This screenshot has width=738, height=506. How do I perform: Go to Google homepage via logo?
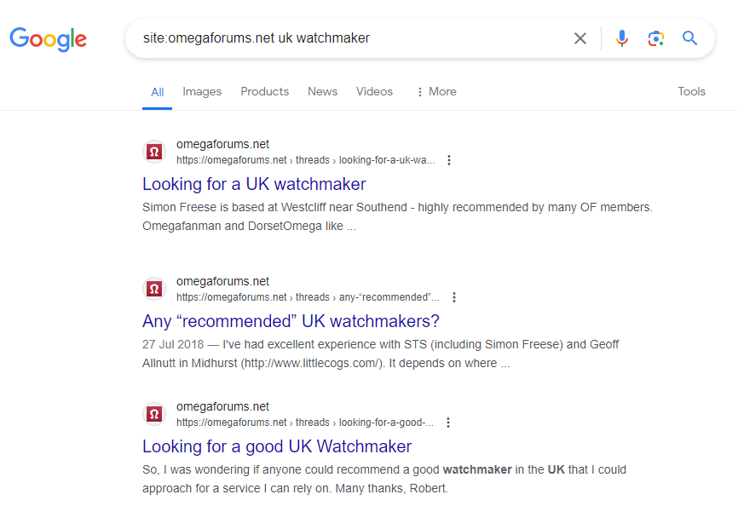pos(49,38)
